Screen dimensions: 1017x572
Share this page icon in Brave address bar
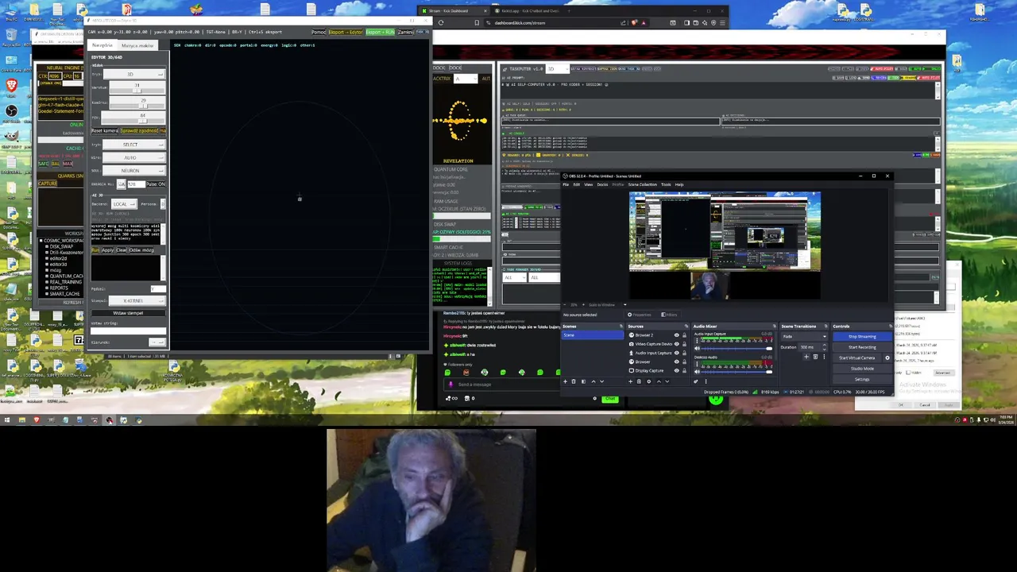[x=623, y=22]
